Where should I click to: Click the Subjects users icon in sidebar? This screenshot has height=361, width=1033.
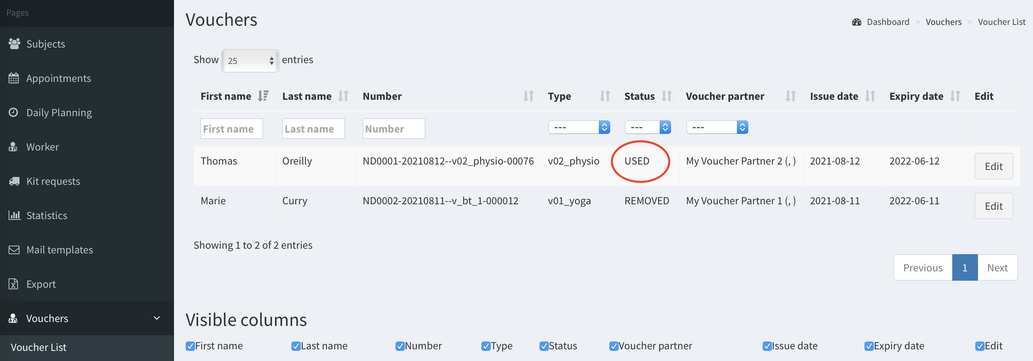pos(14,44)
